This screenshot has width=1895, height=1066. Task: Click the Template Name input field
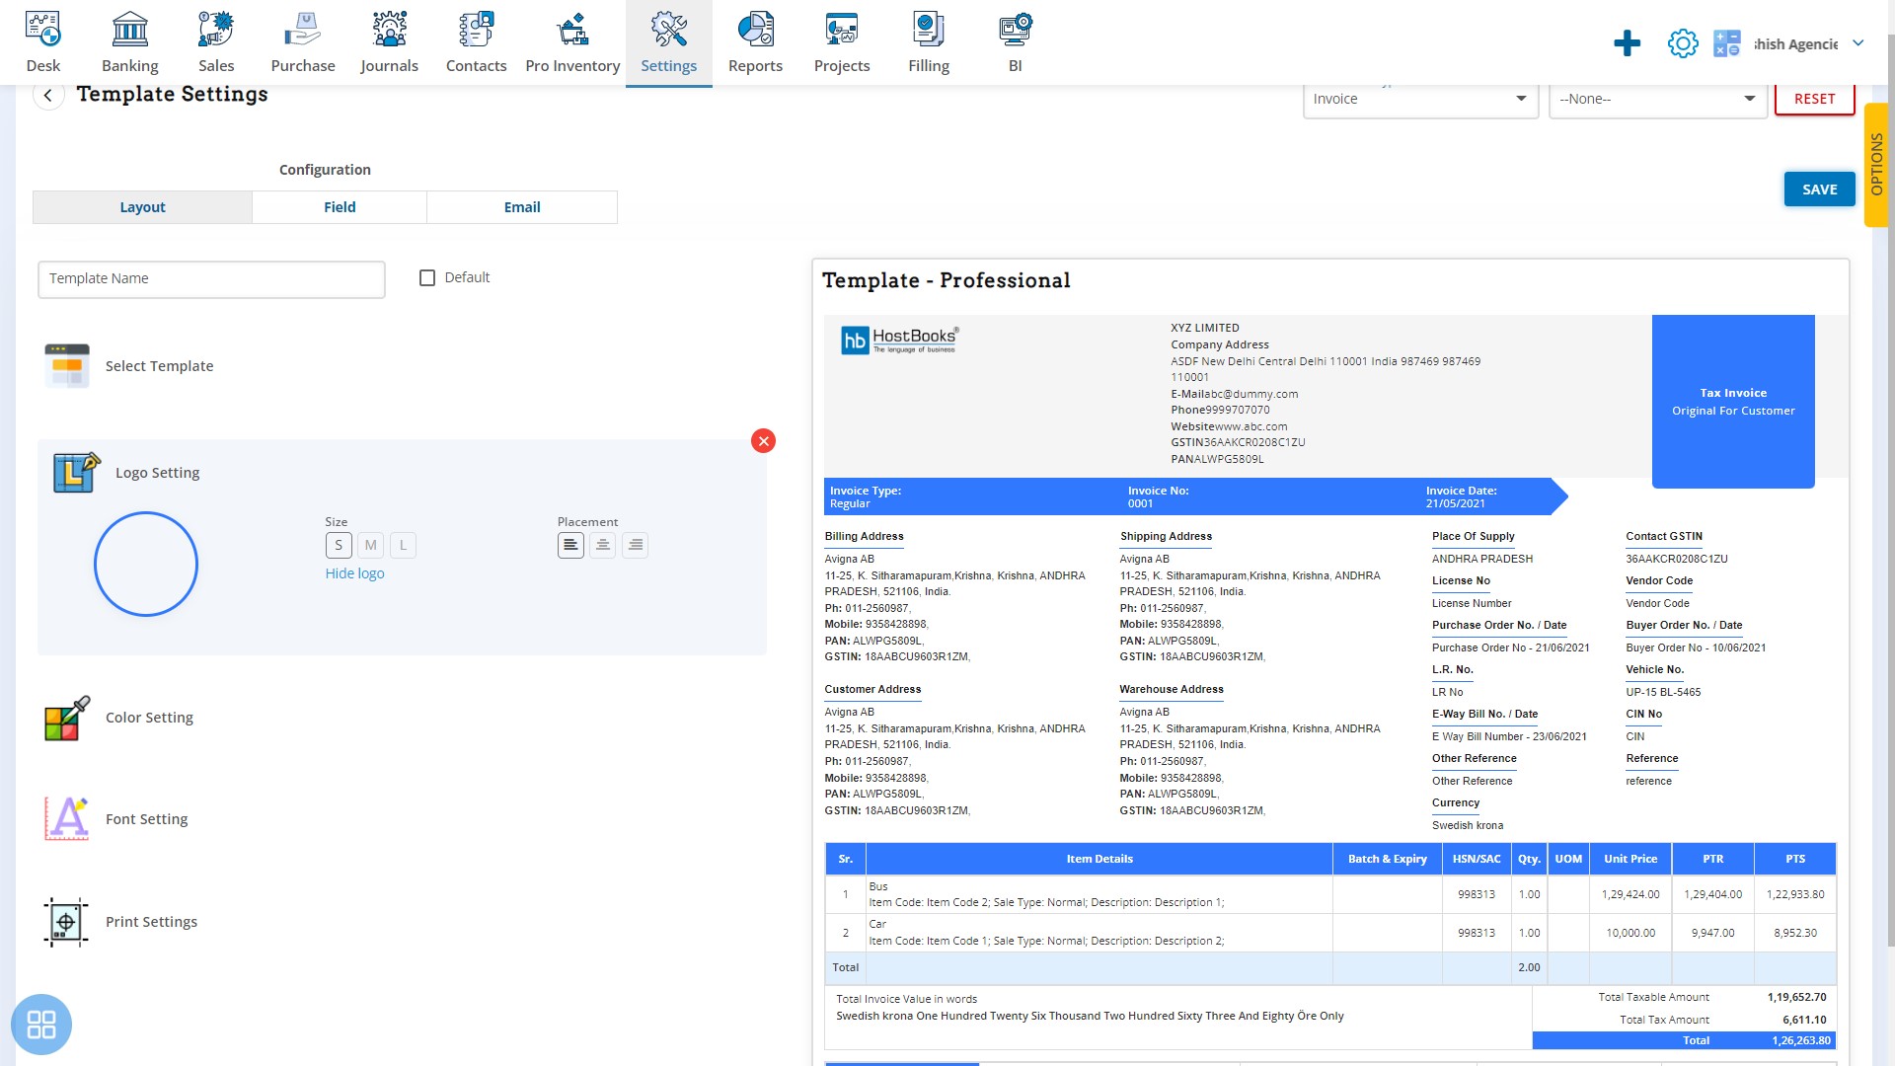coord(211,277)
